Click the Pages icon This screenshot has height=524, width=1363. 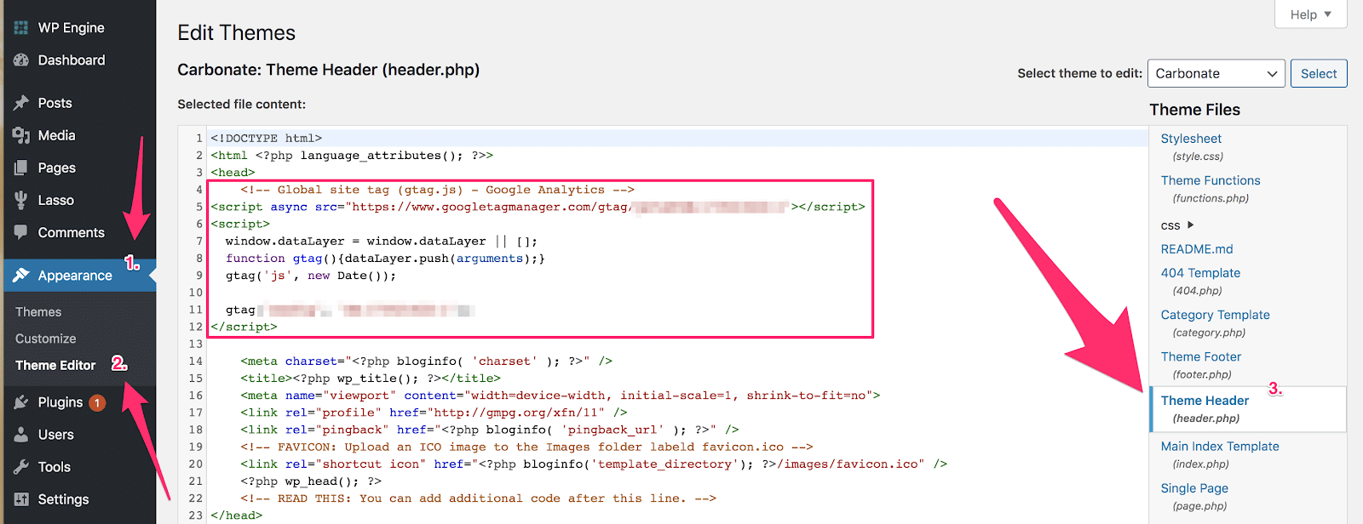21,168
